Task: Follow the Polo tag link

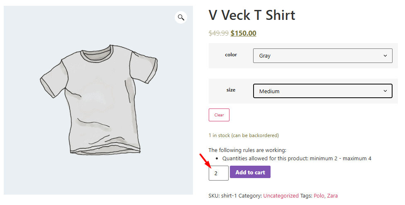Action: click(319, 196)
